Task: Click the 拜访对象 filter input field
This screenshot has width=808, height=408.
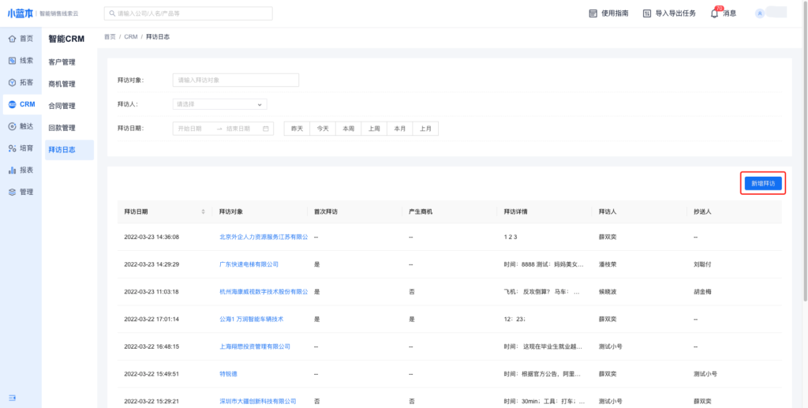Action: (x=235, y=80)
